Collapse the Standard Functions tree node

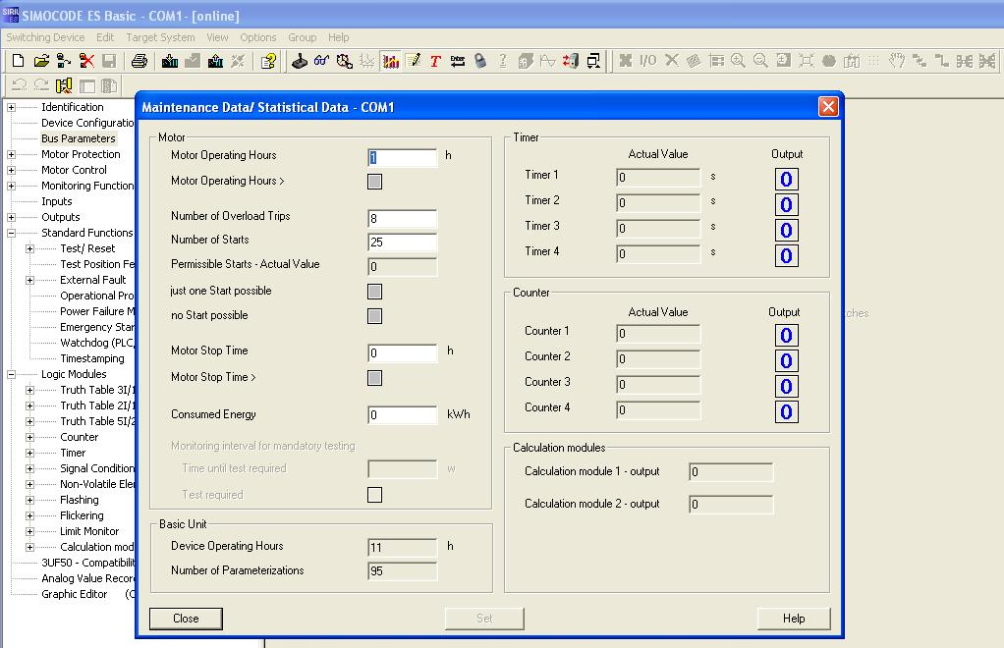[11, 233]
